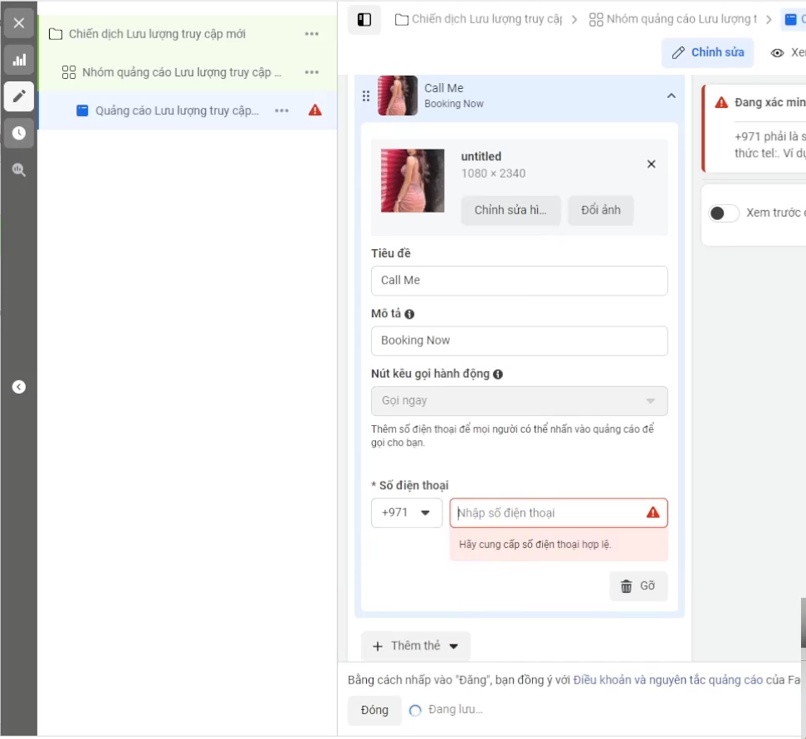Image resolution: width=806 pixels, height=739 pixels.
Task: Click the Call Me card header thumbnail
Action: tap(398, 95)
